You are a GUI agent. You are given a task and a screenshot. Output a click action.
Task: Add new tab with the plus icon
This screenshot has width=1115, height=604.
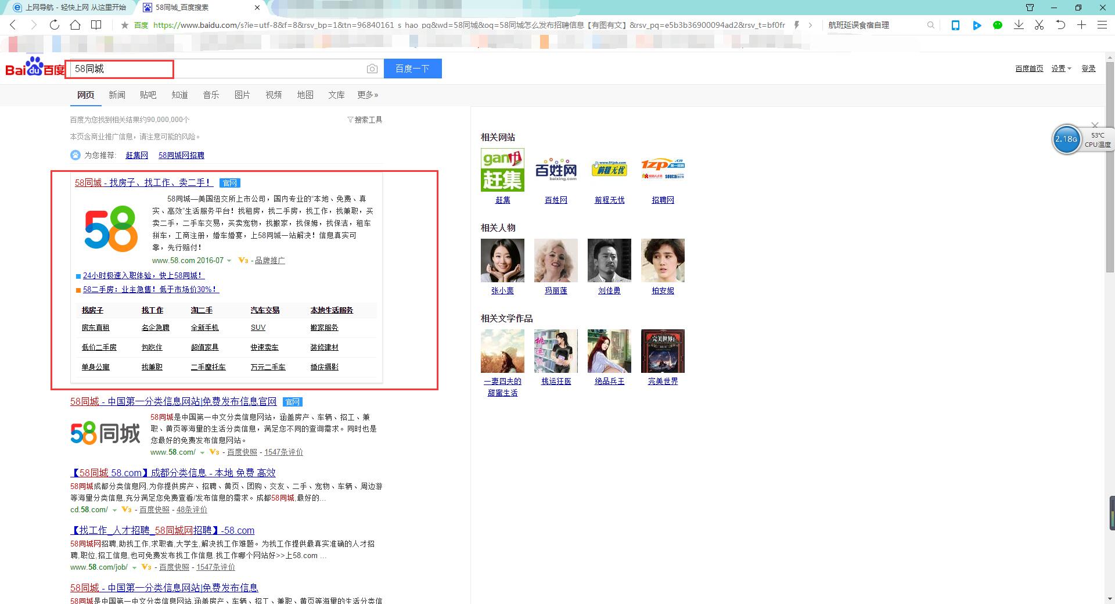pyautogui.click(x=1081, y=25)
